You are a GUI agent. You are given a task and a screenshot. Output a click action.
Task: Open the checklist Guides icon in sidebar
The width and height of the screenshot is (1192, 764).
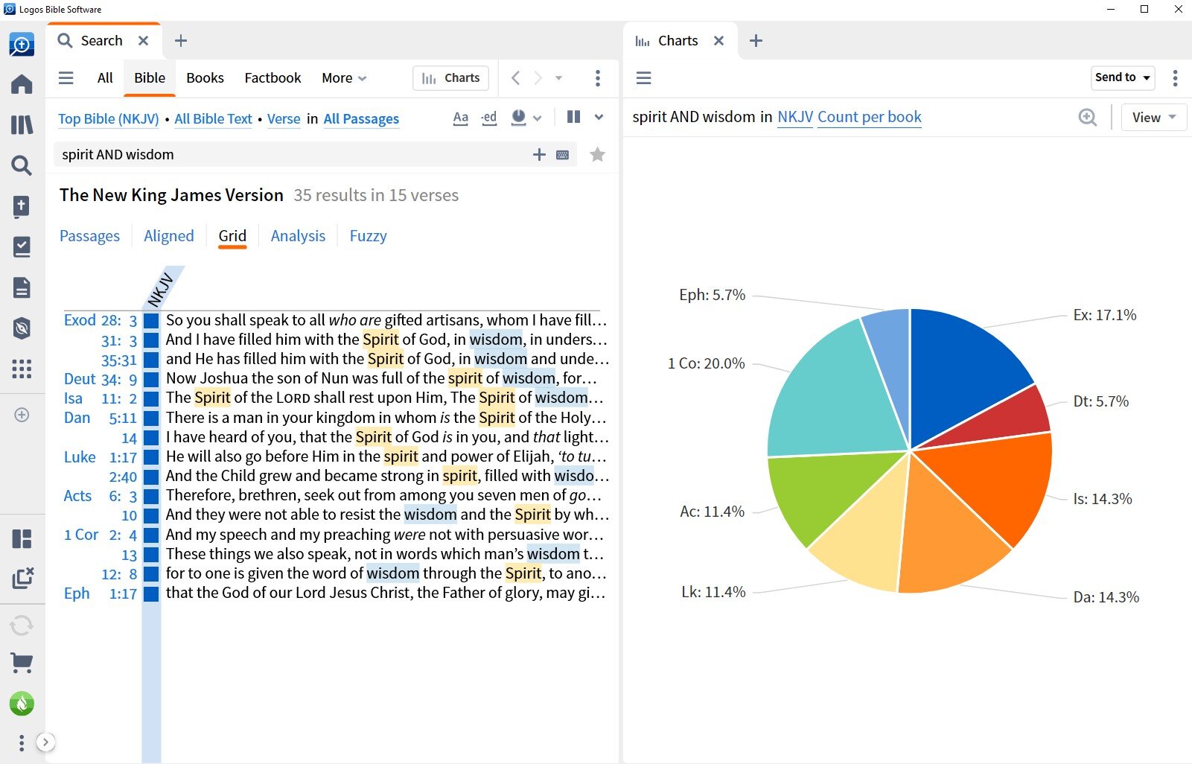coord(22,246)
